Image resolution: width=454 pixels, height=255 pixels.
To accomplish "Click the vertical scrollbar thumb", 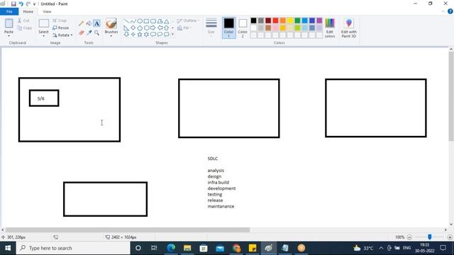I will (x=451, y=97).
